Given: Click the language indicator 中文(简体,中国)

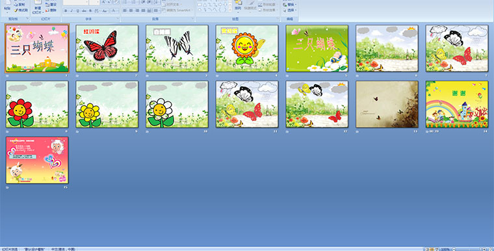Looking at the screenshot, I should tap(63, 249).
